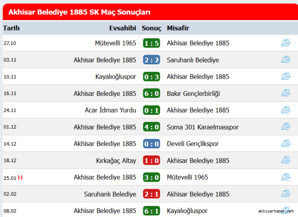Open the 6:0 result against Bakır Gençlerbirliği
Screen dimensions: 298x217
(152, 93)
